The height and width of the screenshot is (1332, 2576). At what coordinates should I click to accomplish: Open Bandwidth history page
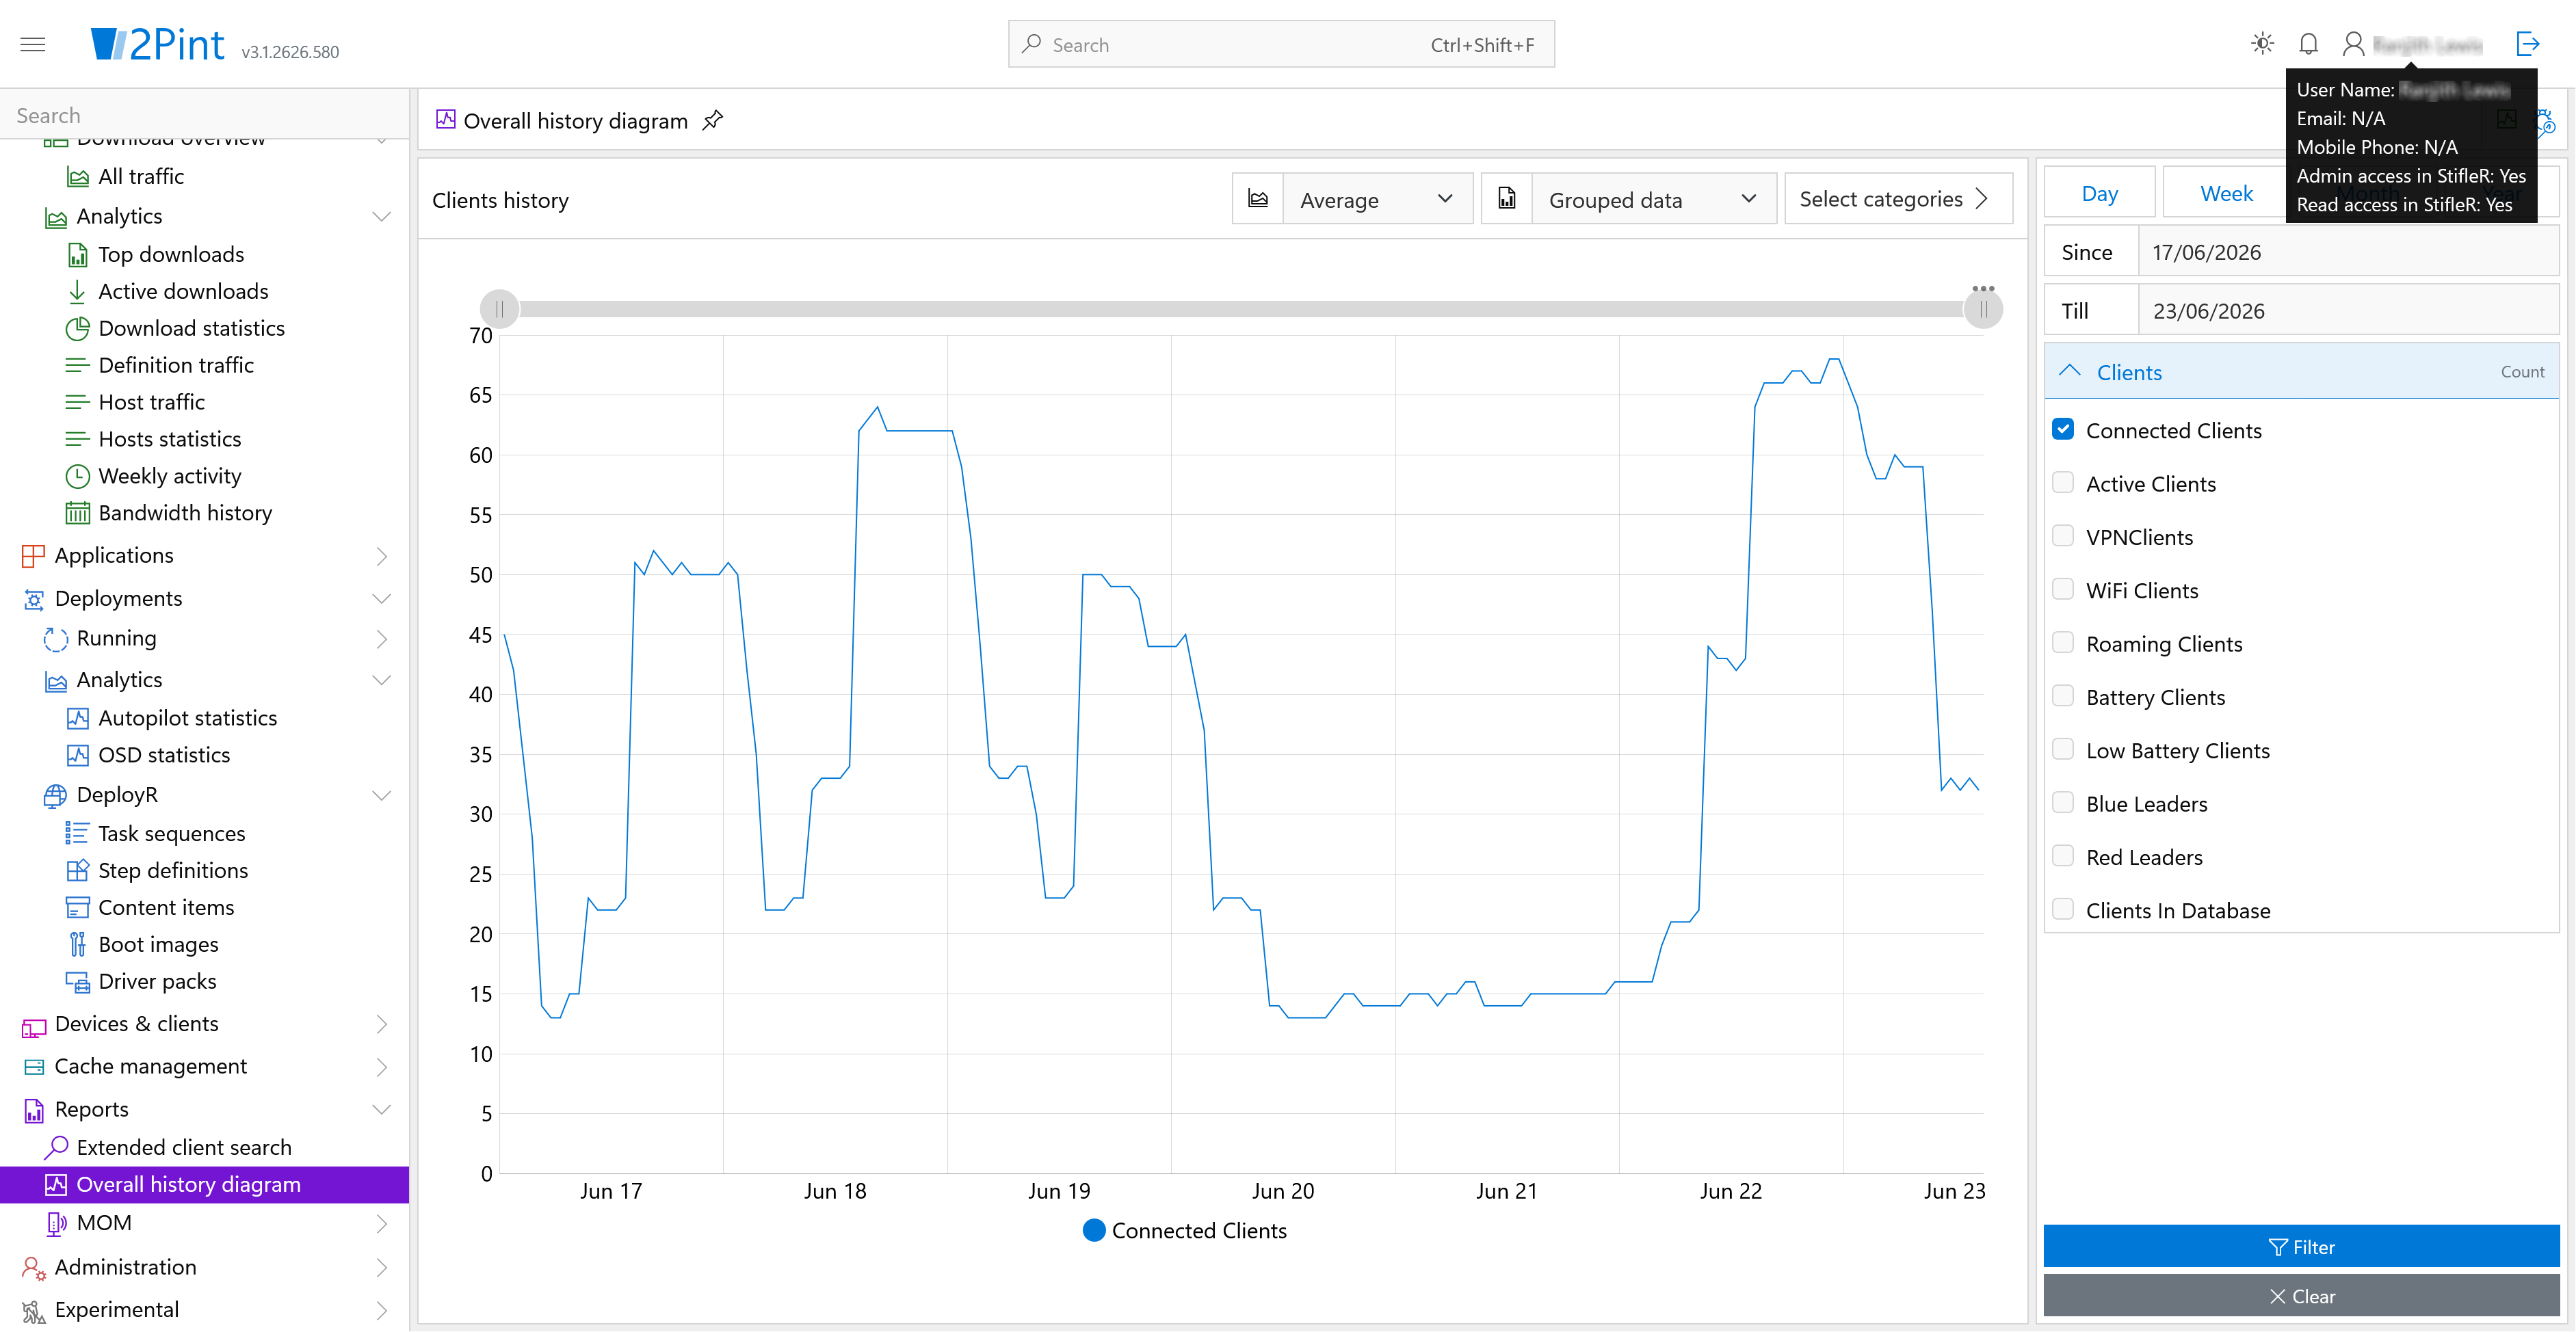[185, 514]
